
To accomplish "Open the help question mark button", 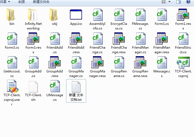I will [188, 2].
